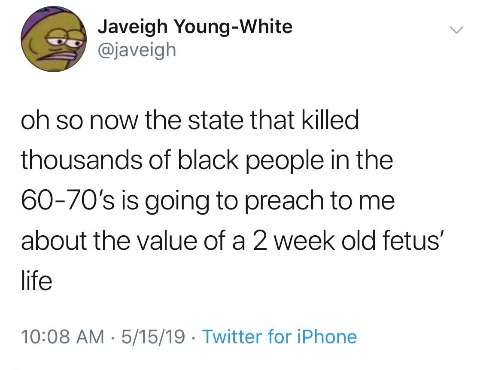Click the first line starting "oh so now"
Viewport: 483px width, 370px height.
(x=189, y=121)
